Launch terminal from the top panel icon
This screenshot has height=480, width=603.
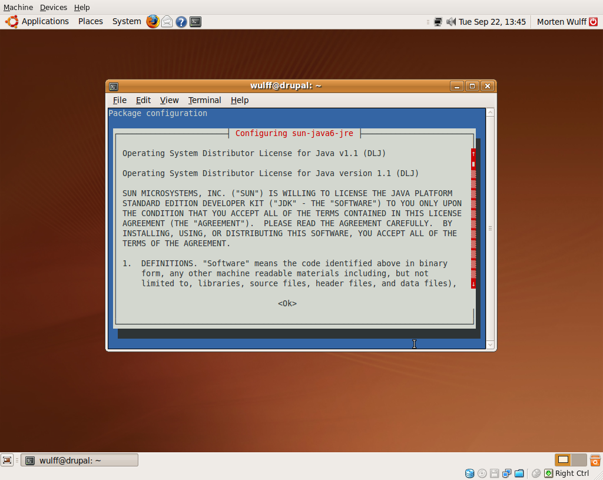196,22
